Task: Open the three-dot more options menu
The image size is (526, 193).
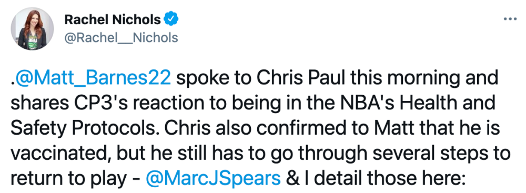Action: point(510,19)
